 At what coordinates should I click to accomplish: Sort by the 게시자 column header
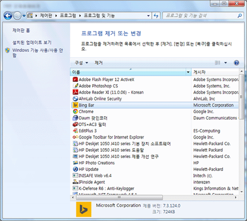215,72
